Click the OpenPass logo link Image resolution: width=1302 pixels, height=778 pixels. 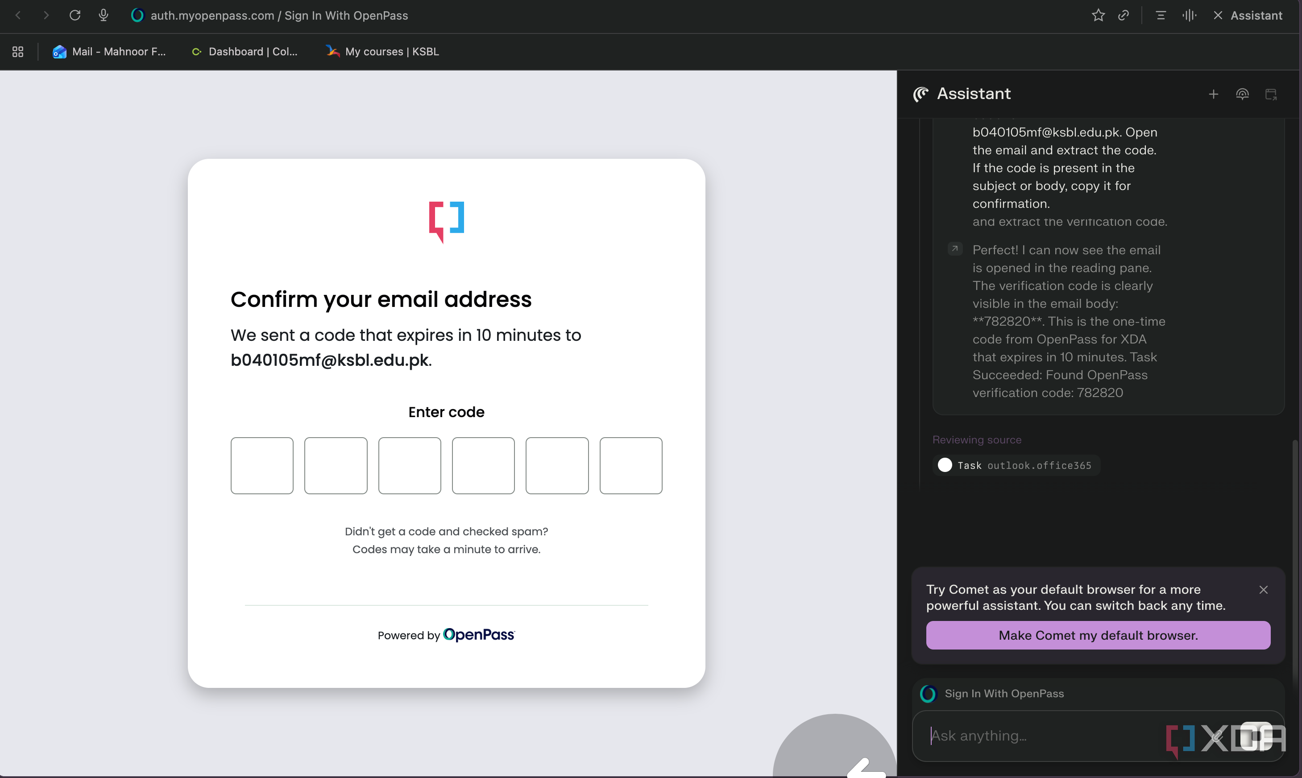(x=479, y=634)
